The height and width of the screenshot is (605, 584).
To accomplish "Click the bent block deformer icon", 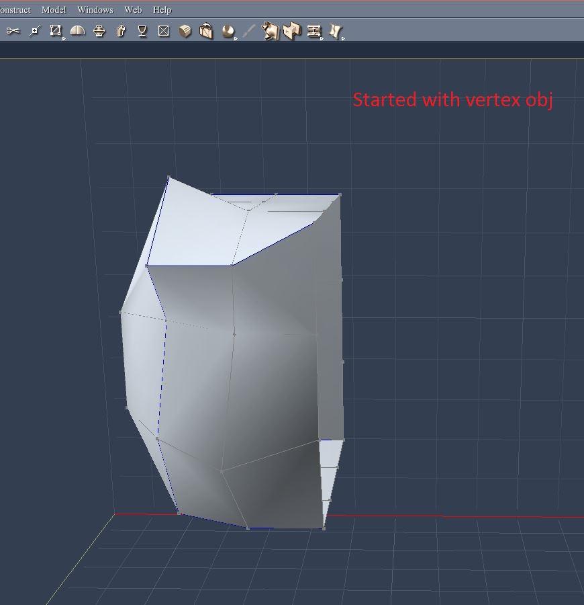I will tap(291, 31).
